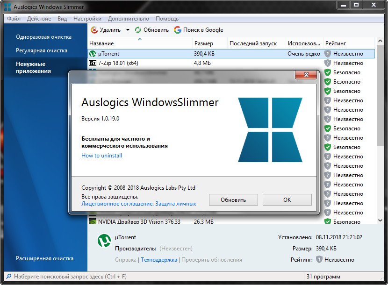Image resolution: width=388 pixels, height=285 pixels.
Task: Click the NVIDIA icon in the program list
Action: click(x=93, y=221)
